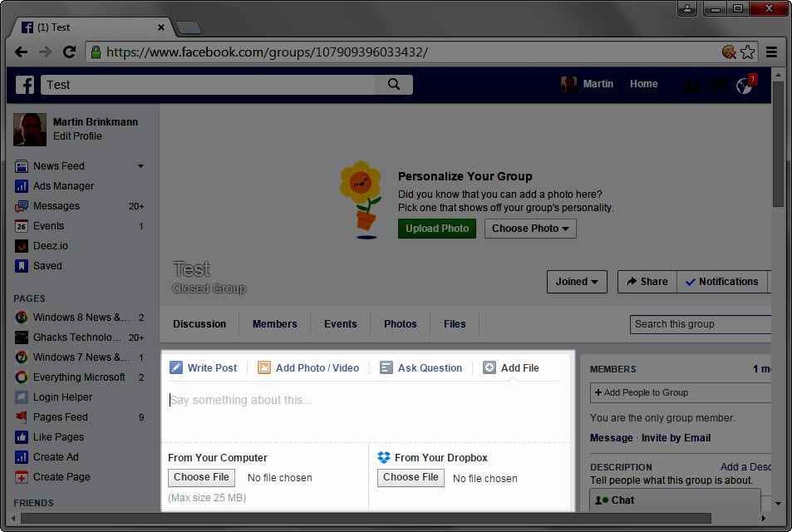Click the horizontal scrollbar thumb
The image size is (792, 532).
[366, 518]
